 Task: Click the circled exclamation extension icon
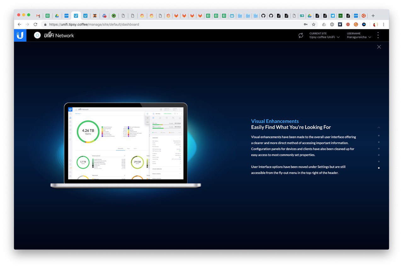coord(332,24)
